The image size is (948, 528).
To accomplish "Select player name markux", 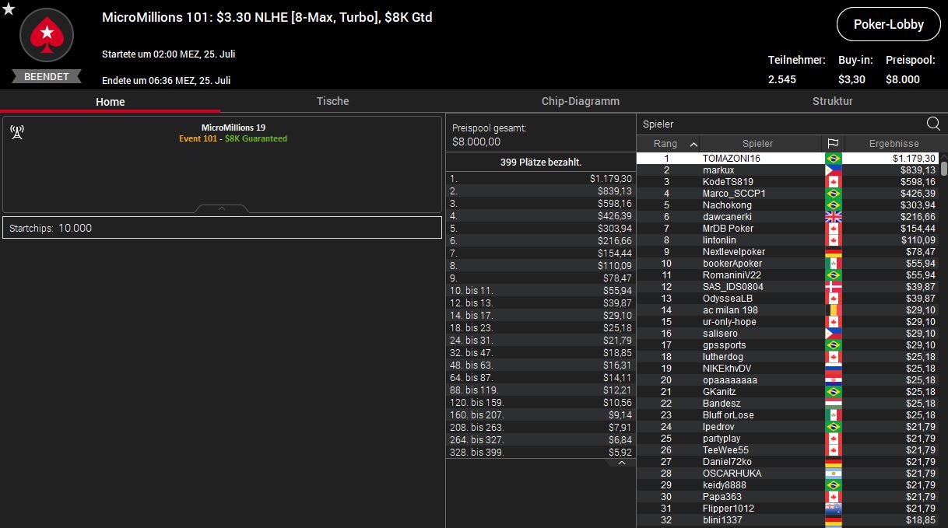I will (x=718, y=170).
